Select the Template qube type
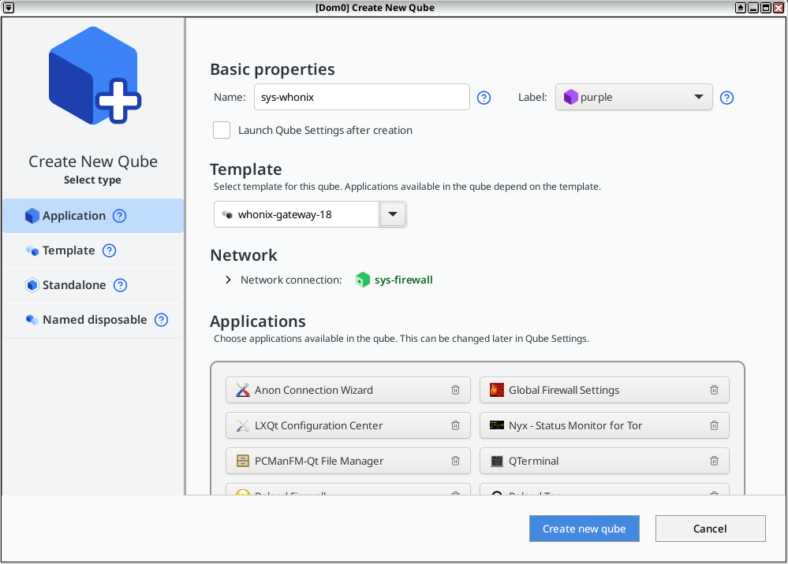Viewport: 788px width, 564px height. tap(69, 250)
